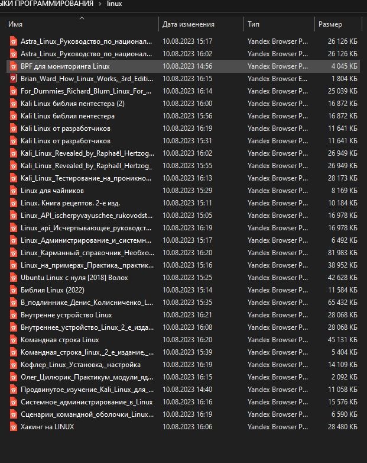This screenshot has height=463, width=367.
Task: Click the icon of Ubuntu Linux с нуля [2018] Волох
Action: 13,278
